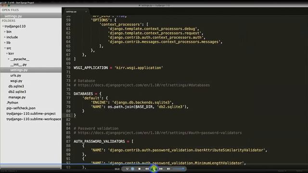Click the settings/#databases docs URL comment
Image resolution: width=308 pixels, height=173 pixels.
tap(141, 85)
